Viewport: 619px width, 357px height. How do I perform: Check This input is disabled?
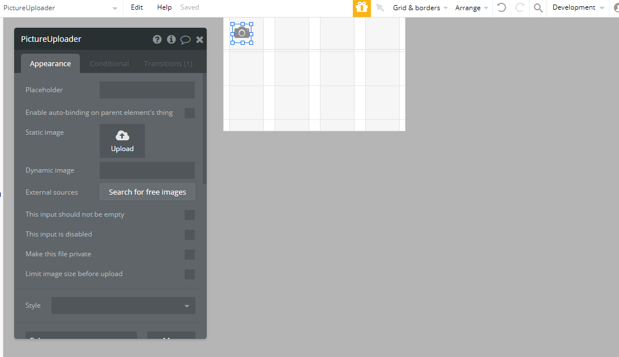coord(190,234)
